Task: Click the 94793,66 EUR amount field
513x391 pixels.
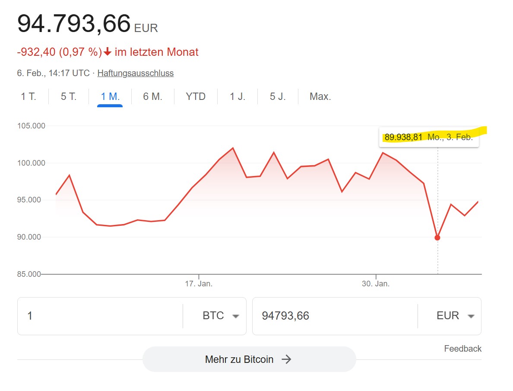Action: coord(335,316)
